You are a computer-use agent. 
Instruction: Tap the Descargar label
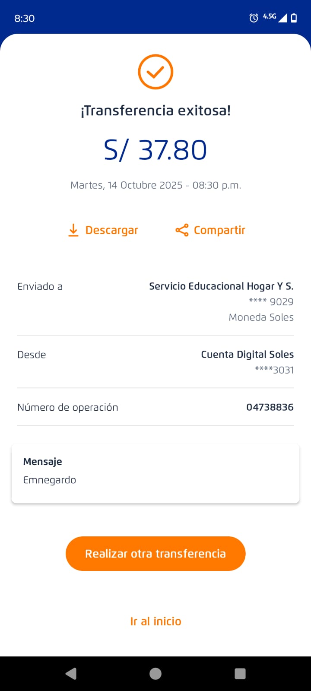111,230
